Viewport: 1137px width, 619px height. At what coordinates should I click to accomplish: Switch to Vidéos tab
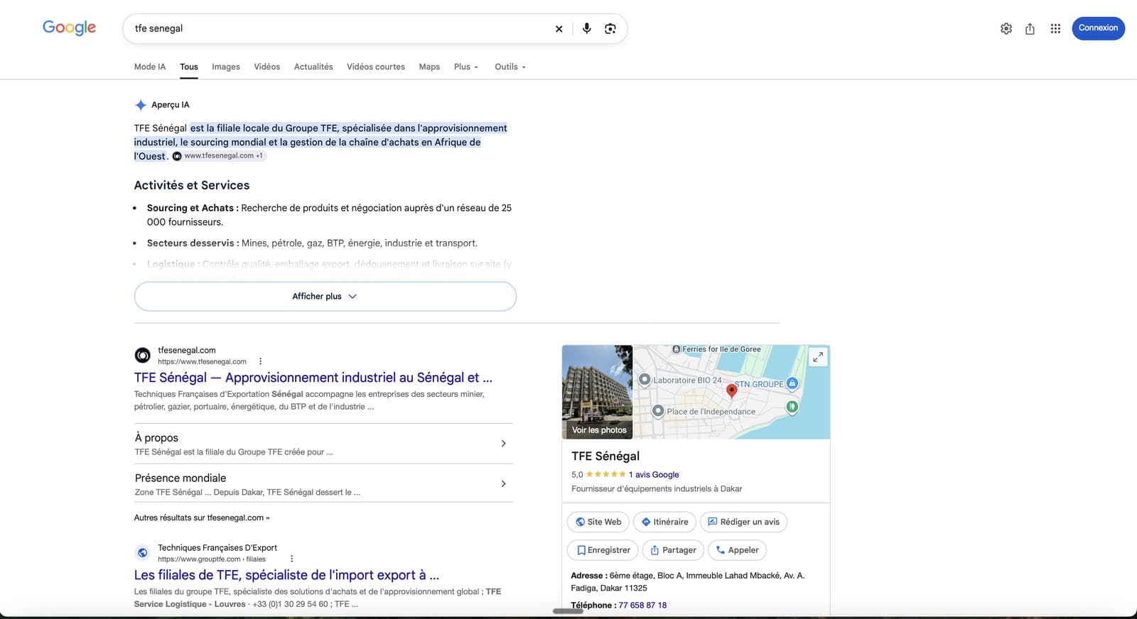tap(267, 67)
